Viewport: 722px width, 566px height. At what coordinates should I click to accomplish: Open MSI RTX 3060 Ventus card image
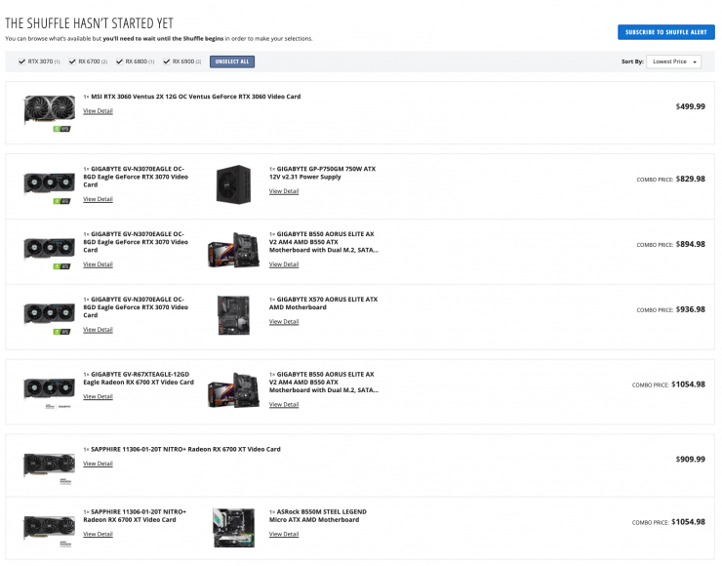tap(49, 112)
